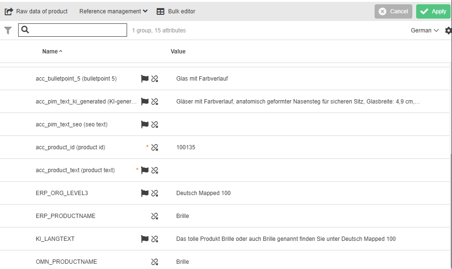Viewport: 452px width, 269px height.
Task: Toggle flag on ERP_ORG_LEVEL3 row
Action: point(145,193)
